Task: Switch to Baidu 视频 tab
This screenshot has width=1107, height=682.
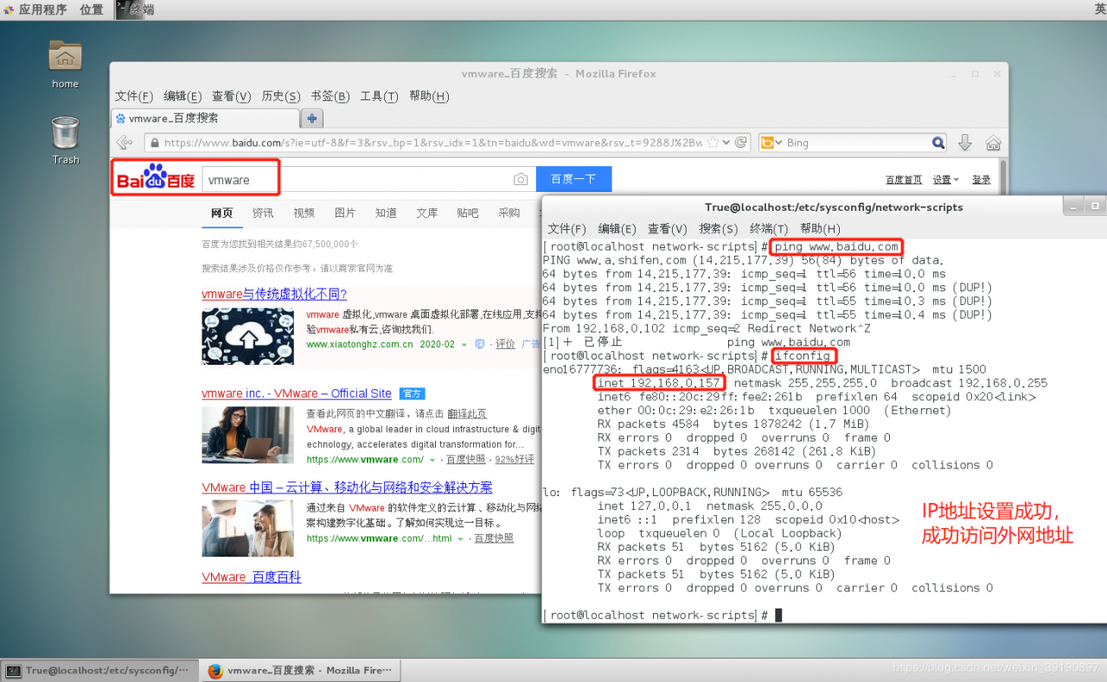Action: [304, 213]
